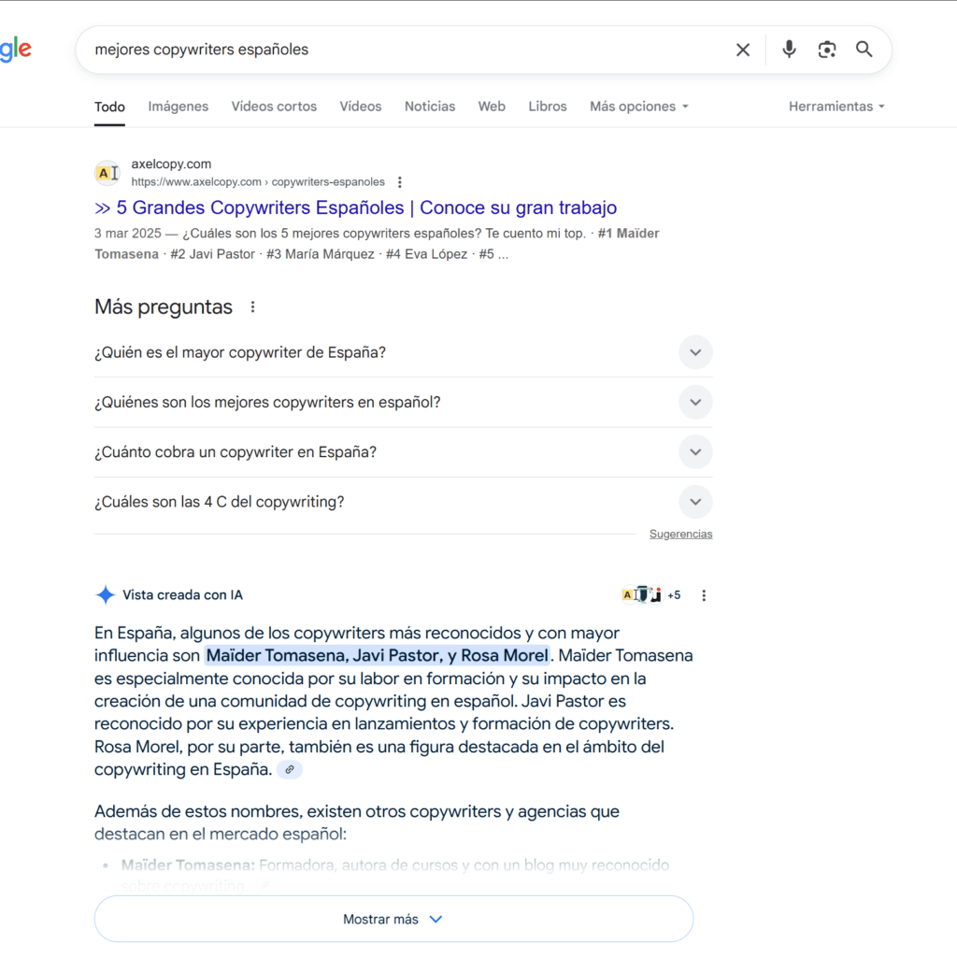Expand '¿Quién es el mayor copywriter de España?'
Viewport: 957px width, 957px height.
695,353
